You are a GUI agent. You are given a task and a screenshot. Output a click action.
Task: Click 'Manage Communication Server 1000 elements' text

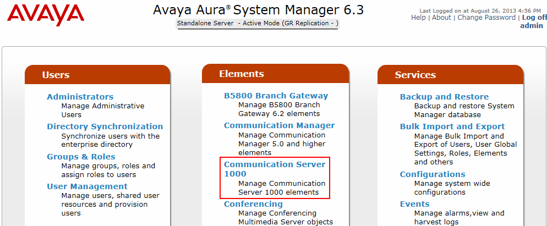[x=282, y=188]
